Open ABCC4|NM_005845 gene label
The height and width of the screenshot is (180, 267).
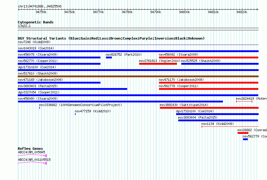tap(31, 152)
